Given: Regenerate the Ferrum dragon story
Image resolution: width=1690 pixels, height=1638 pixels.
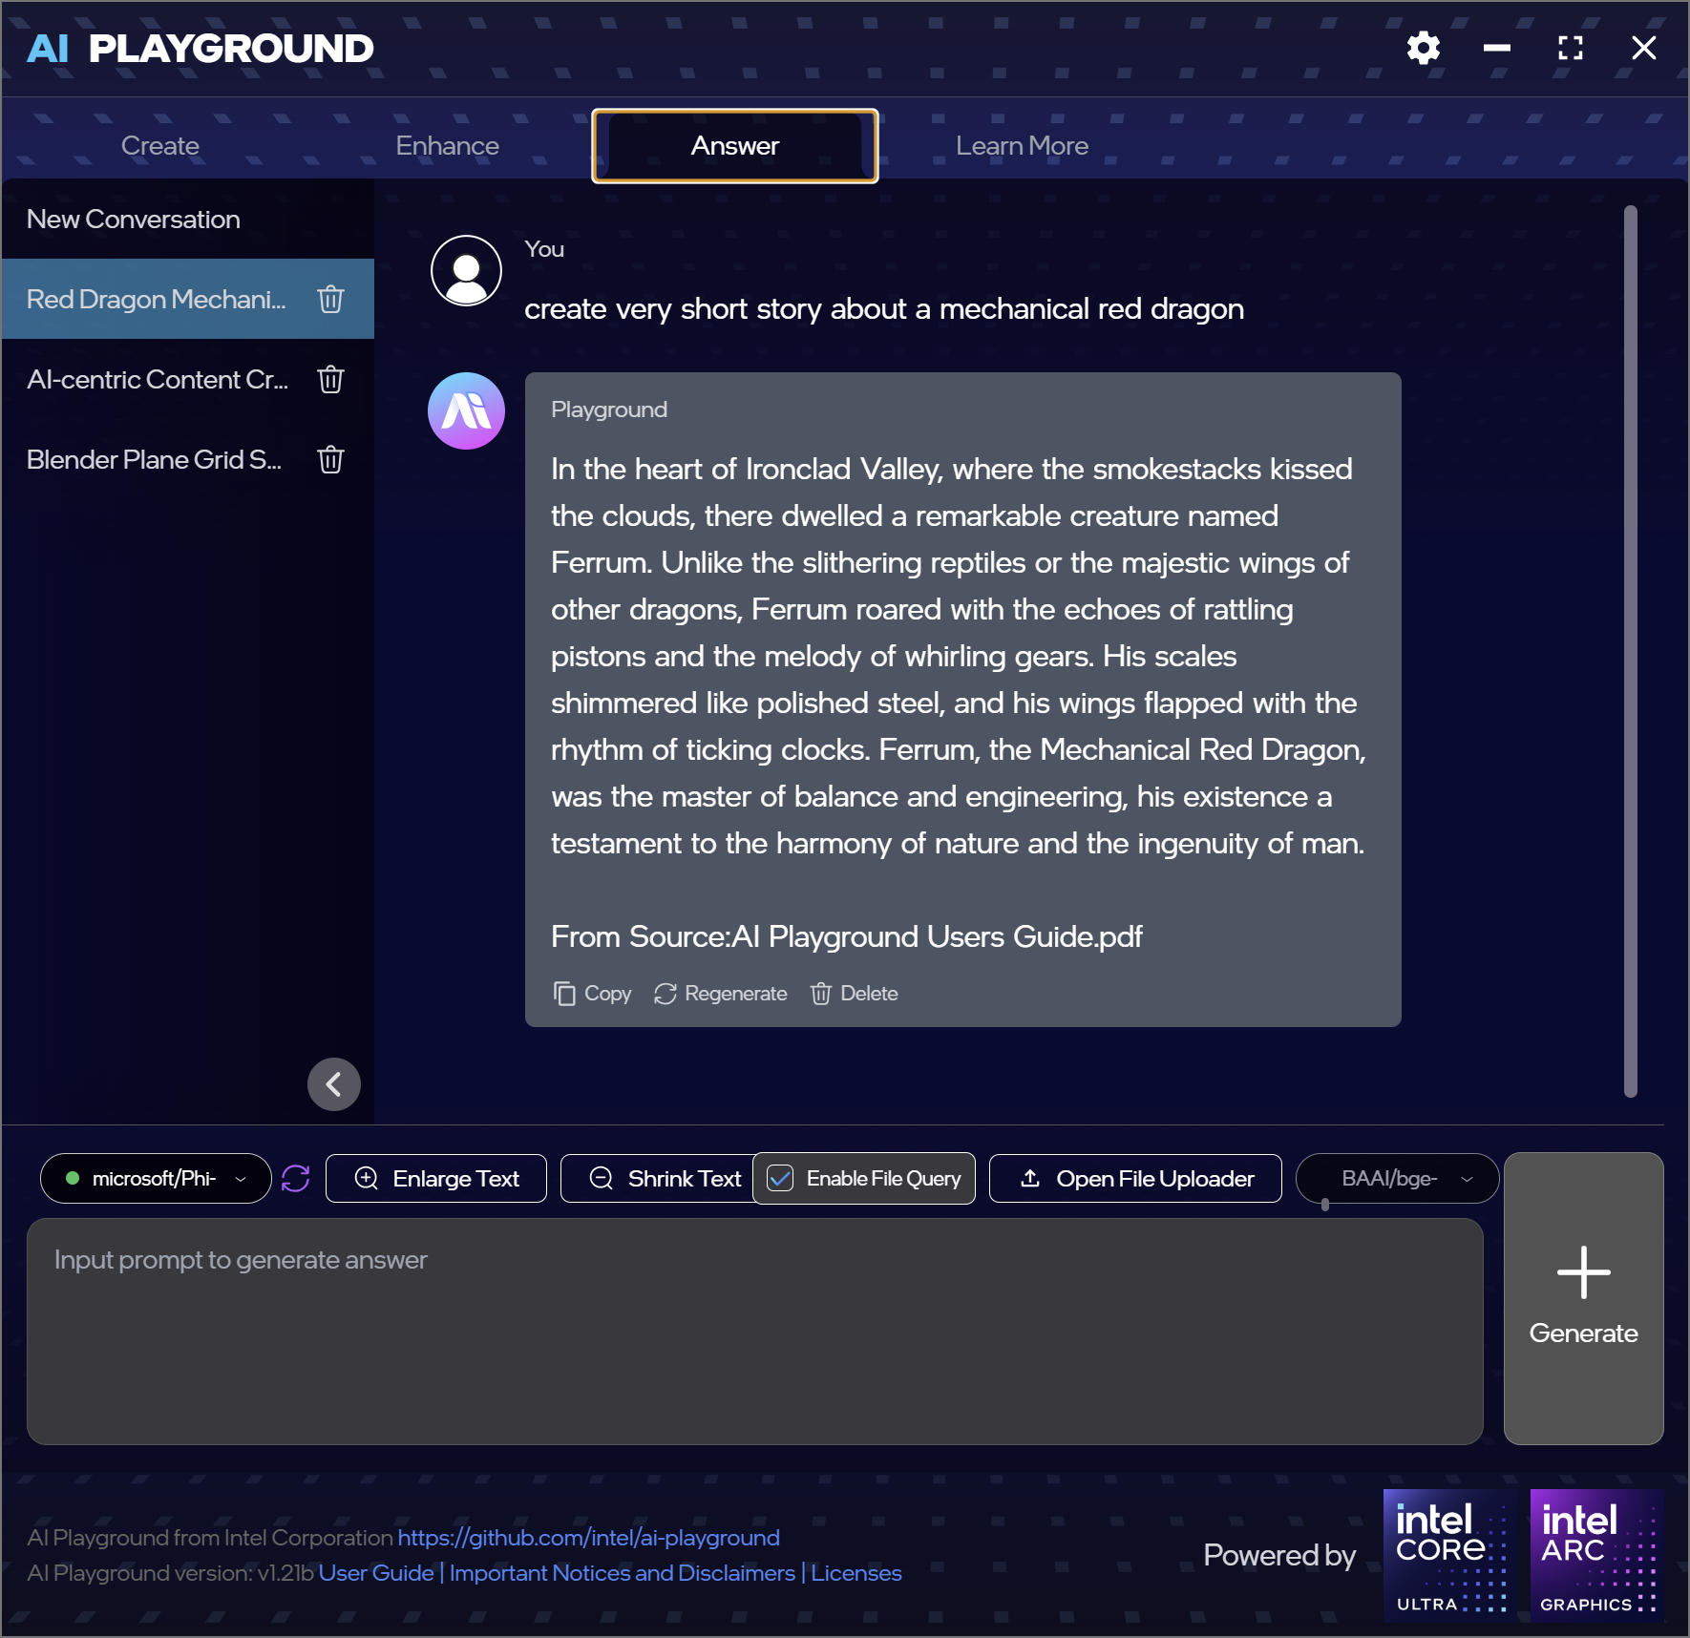Looking at the screenshot, I should tap(720, 993).
